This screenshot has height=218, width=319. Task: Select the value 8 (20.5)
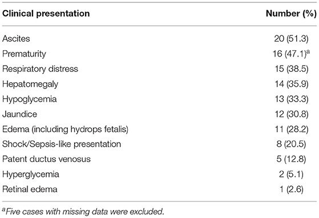click(291, 144)
